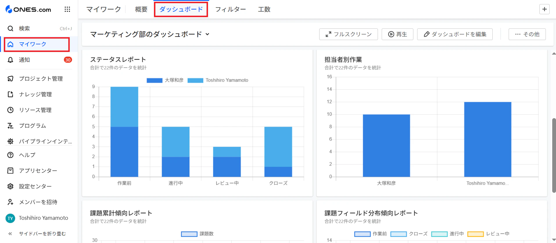Viewport: 556px width, 243px height.
Task: Toggle レビュー中 legend in field distribution report
Action: tap(488, 234)
